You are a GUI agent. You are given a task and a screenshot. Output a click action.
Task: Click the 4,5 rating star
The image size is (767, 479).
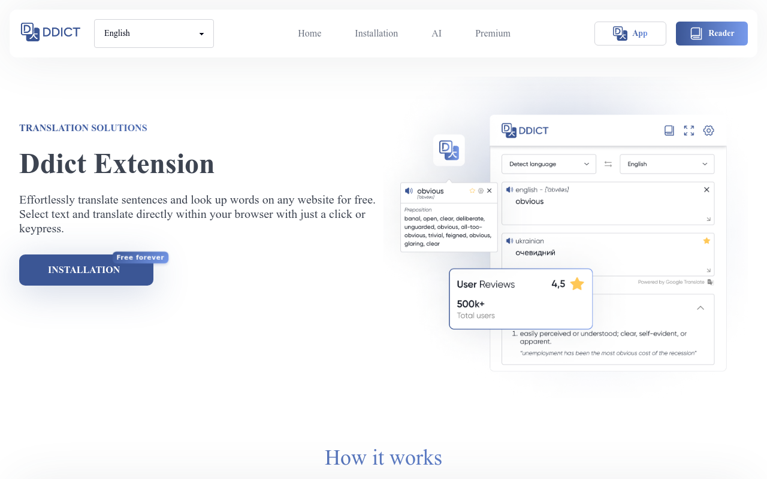(577, 284)
